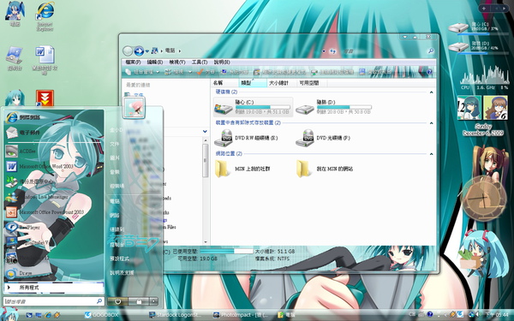Select the D: hard drive icon
Screen dimensions: 514x321
tap(304, 109)
